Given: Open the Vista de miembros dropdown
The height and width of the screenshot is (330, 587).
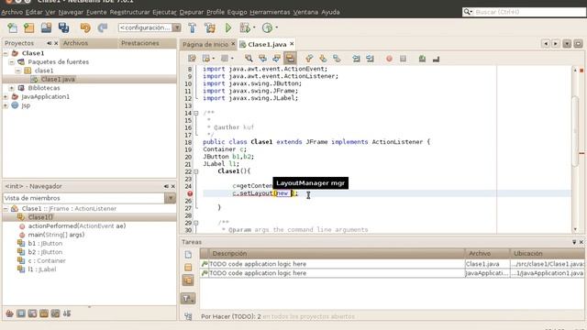Looking at the screenshot, I should pos(171,198).
